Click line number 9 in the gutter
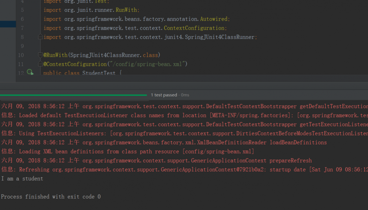The height and width of the screenshot is (210, 368). point(22,46)
